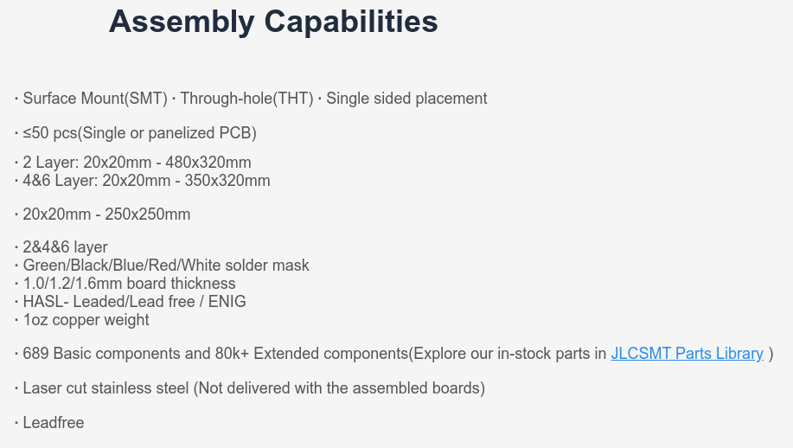
Task: Click the Assembly Capabilities heading
Action: click(x=273, y=22)
